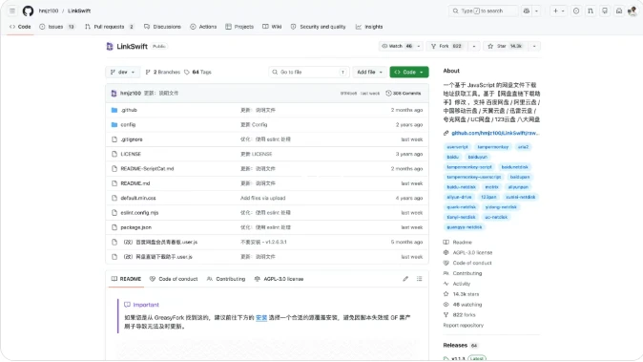
Task: Open the Copilot chat icon
Action: click(x=527, y=11)
